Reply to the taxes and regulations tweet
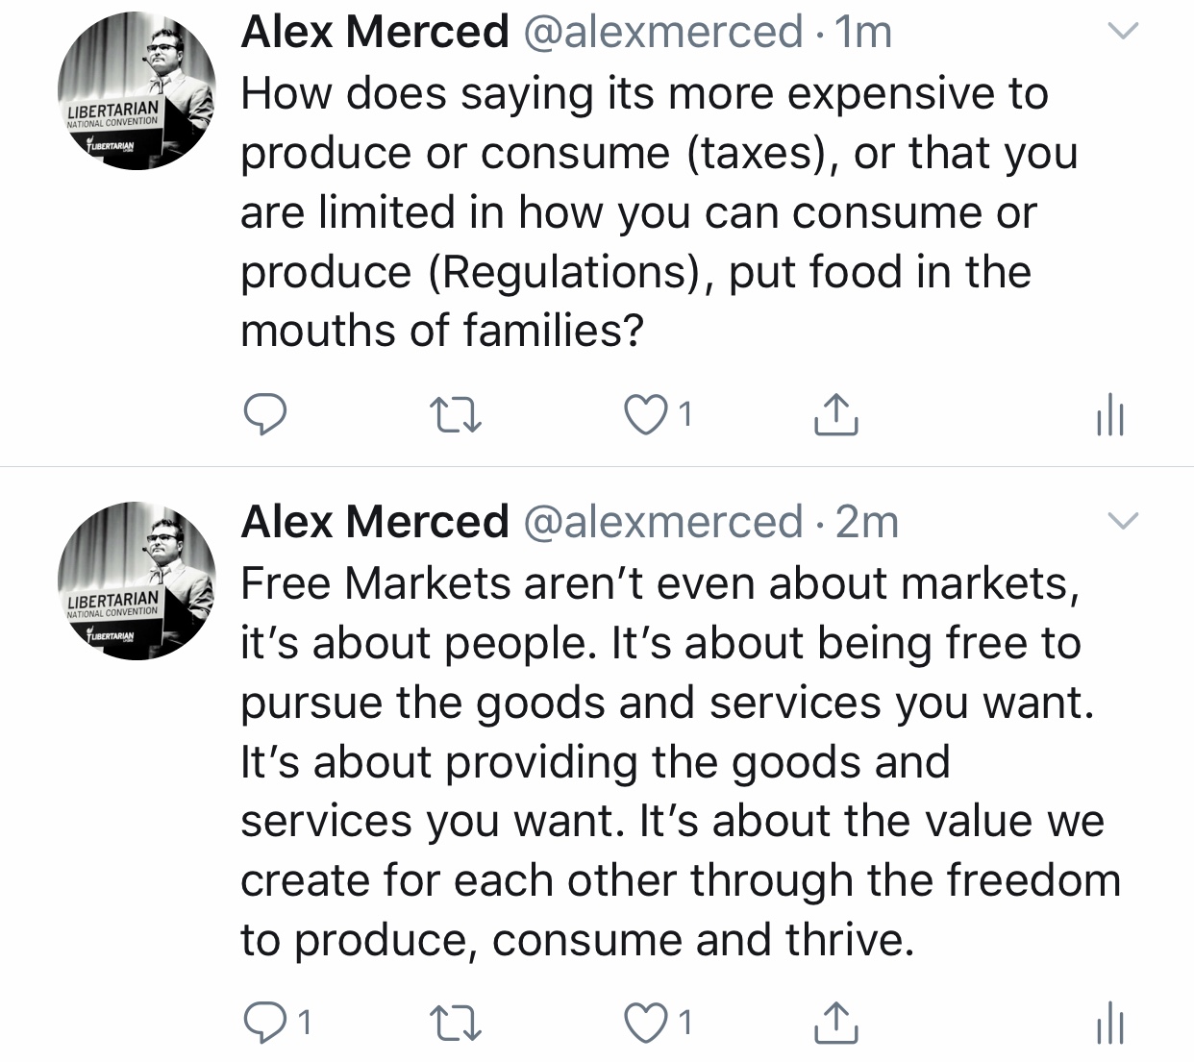This screenshot has height=1062, width=1194. (263, 415)
